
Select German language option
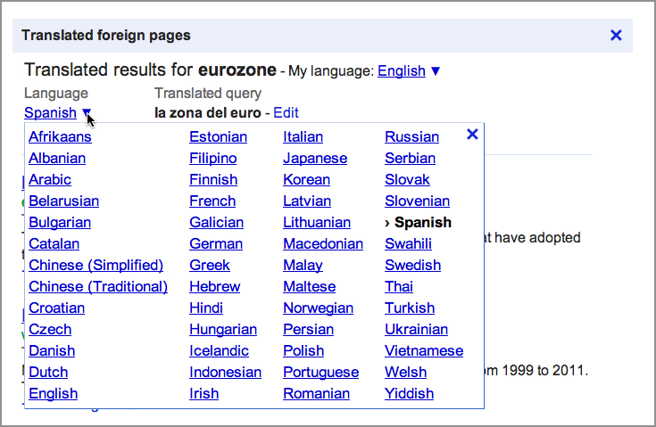click(x=216, y=244)
